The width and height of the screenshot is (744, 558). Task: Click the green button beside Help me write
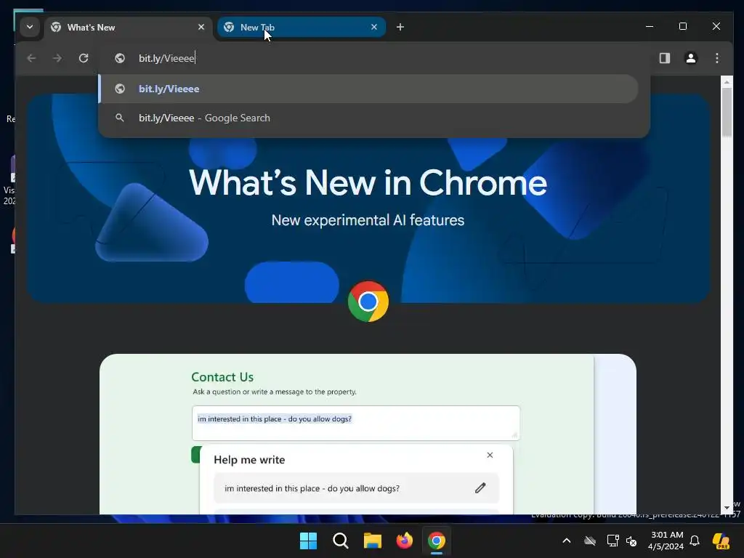tap(196, 455)
